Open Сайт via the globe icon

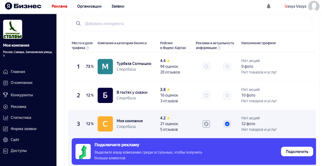click(6, 140)
